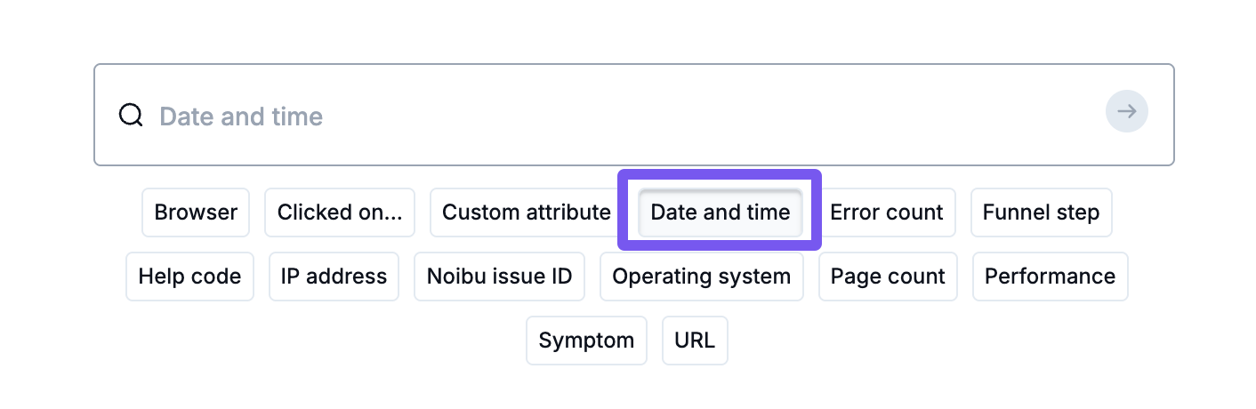
Task: Select the Performance filter chip
Action: click(x=1050, y=277)
